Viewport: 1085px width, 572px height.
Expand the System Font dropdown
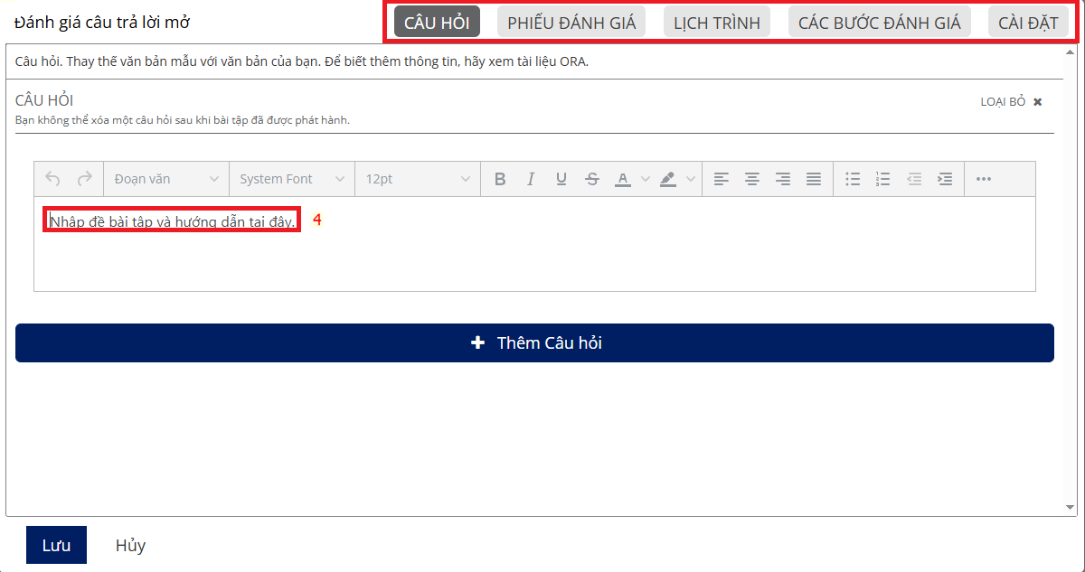pyautogui.click(x=291, y=179)
